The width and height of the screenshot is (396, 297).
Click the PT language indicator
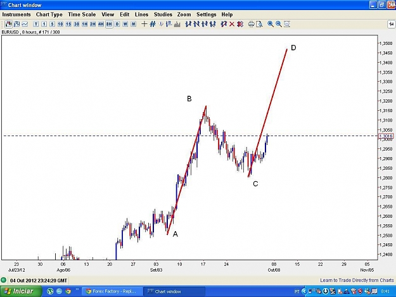click(x=297, y=291)
